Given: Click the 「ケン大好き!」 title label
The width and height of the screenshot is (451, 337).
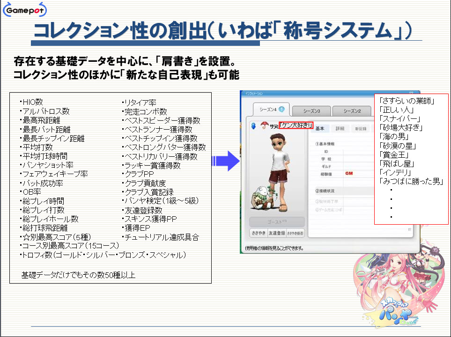Looking at the screenshot, I should 296,125.
